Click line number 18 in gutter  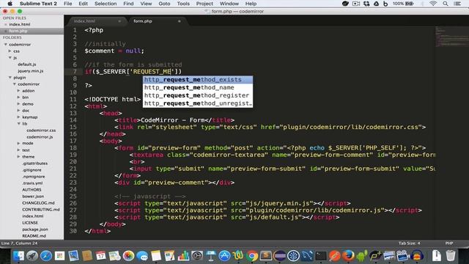pos(73,148)
